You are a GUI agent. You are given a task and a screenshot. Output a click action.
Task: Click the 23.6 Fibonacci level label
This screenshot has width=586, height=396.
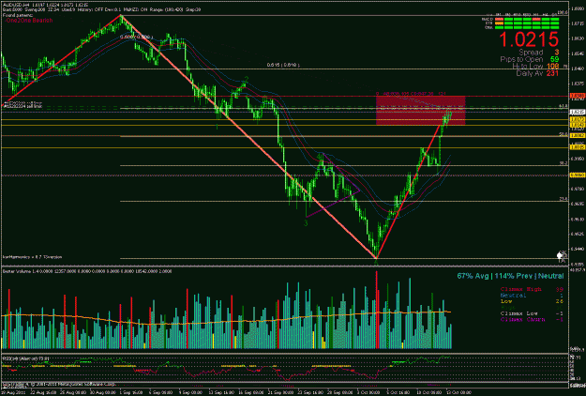tap(563, 199)
